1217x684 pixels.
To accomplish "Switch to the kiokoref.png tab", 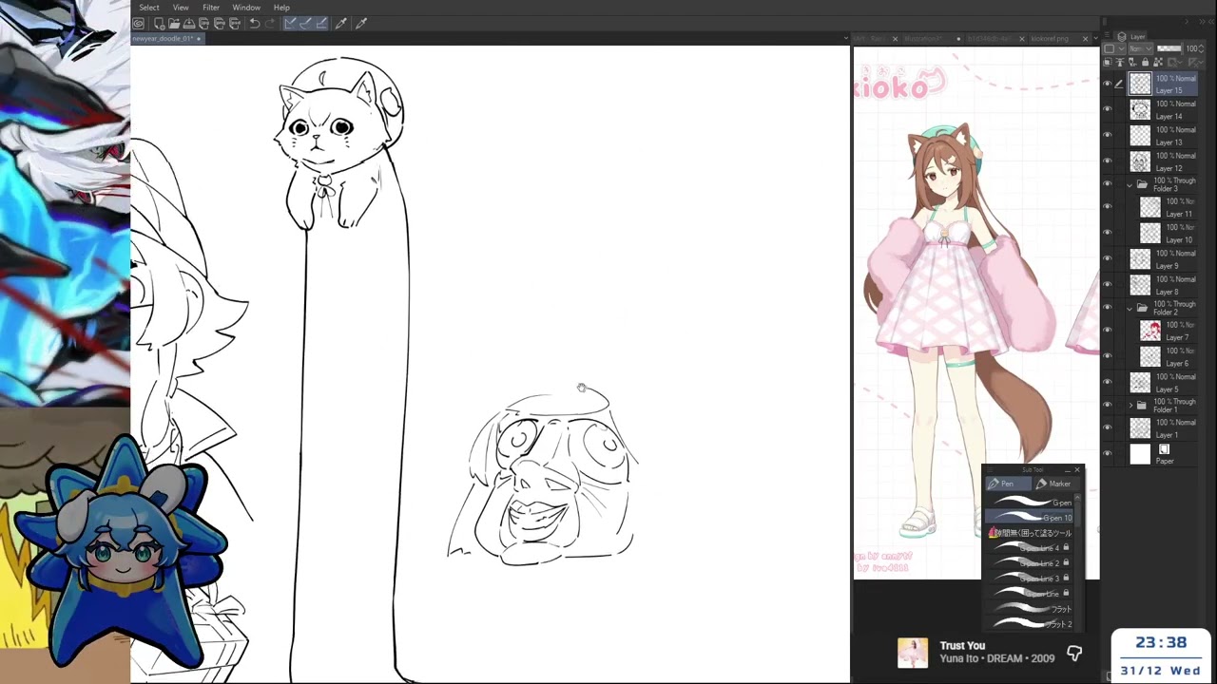I will 1050,39.
